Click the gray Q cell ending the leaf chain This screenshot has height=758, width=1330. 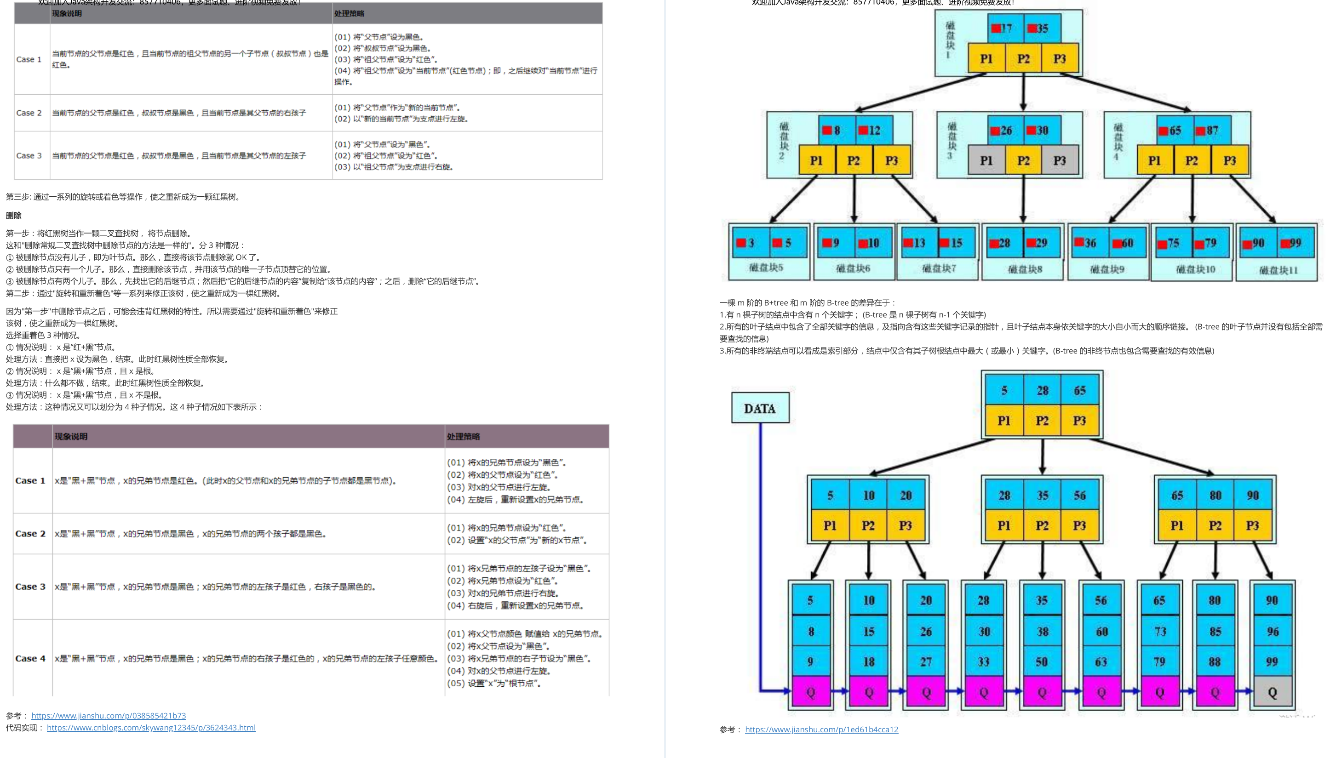tap(1272, 692)
